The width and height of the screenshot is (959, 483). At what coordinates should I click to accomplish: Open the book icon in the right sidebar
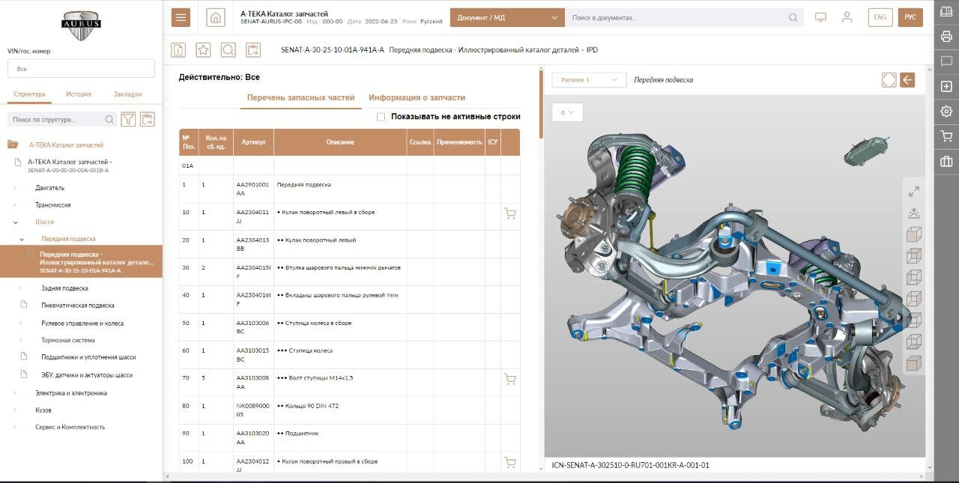[946, 12]
